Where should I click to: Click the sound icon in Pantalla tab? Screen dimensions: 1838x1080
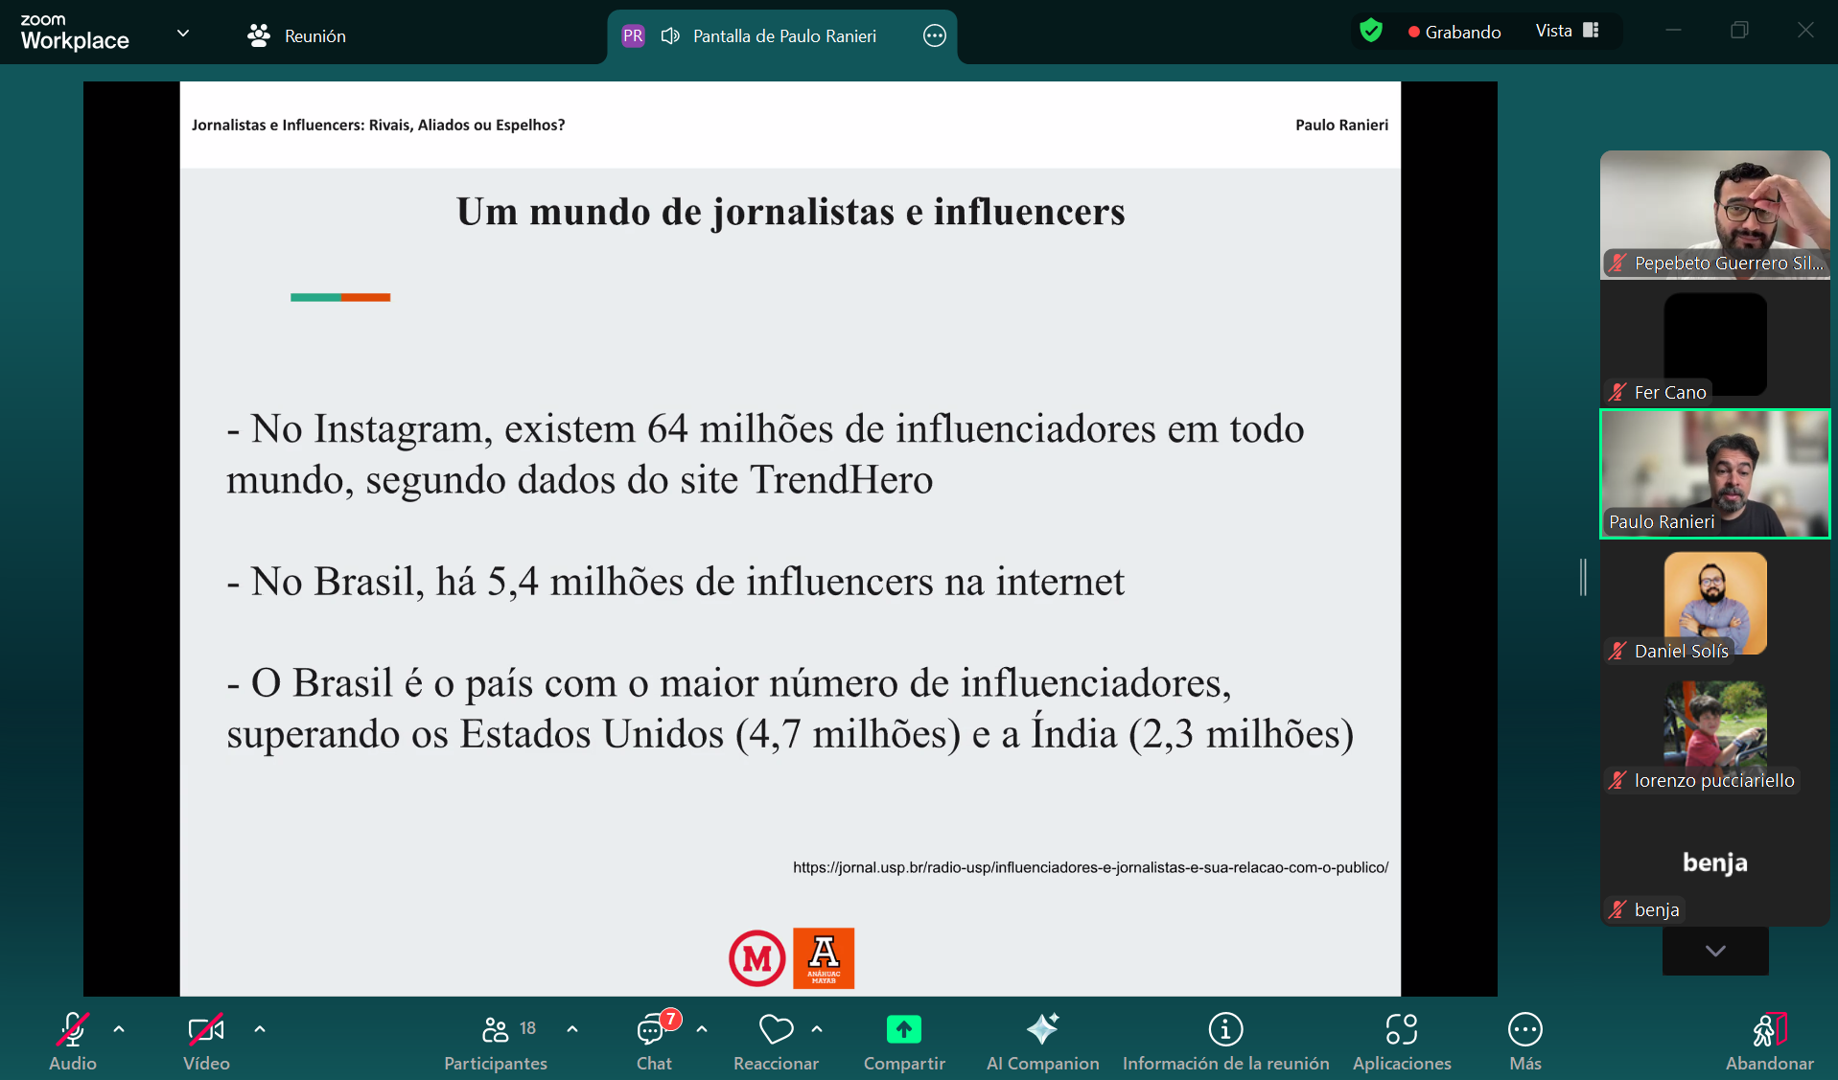[x=670, y=35]
